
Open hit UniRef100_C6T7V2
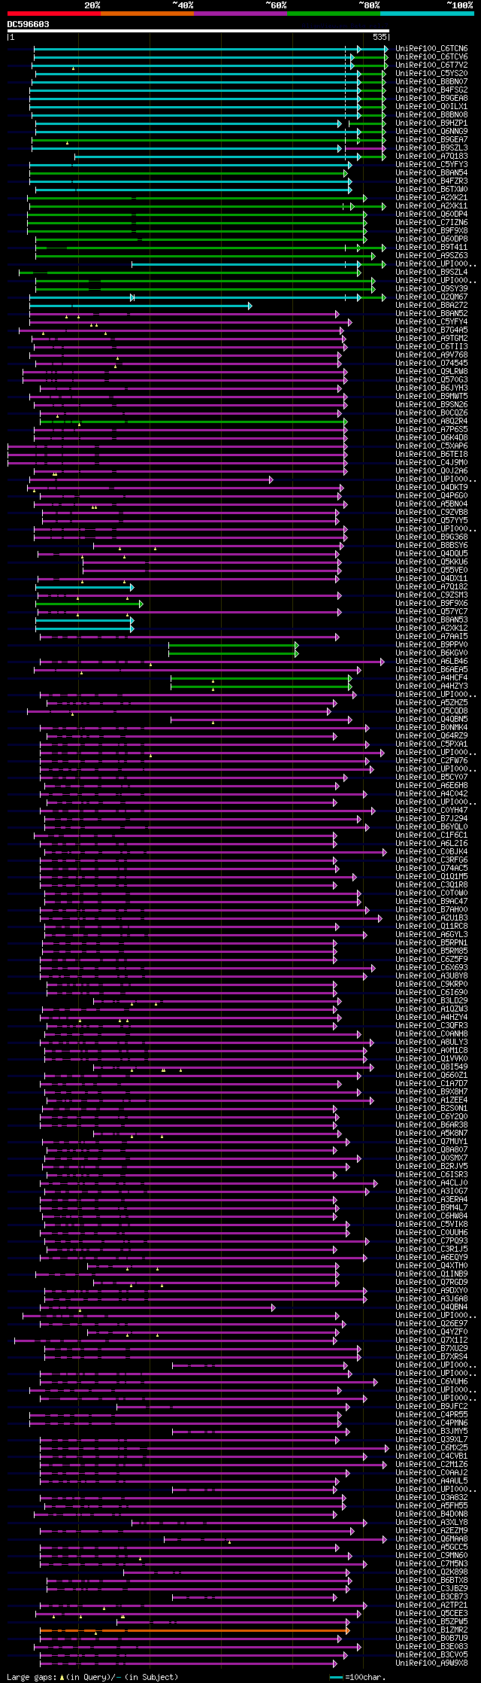click(431, 65)
